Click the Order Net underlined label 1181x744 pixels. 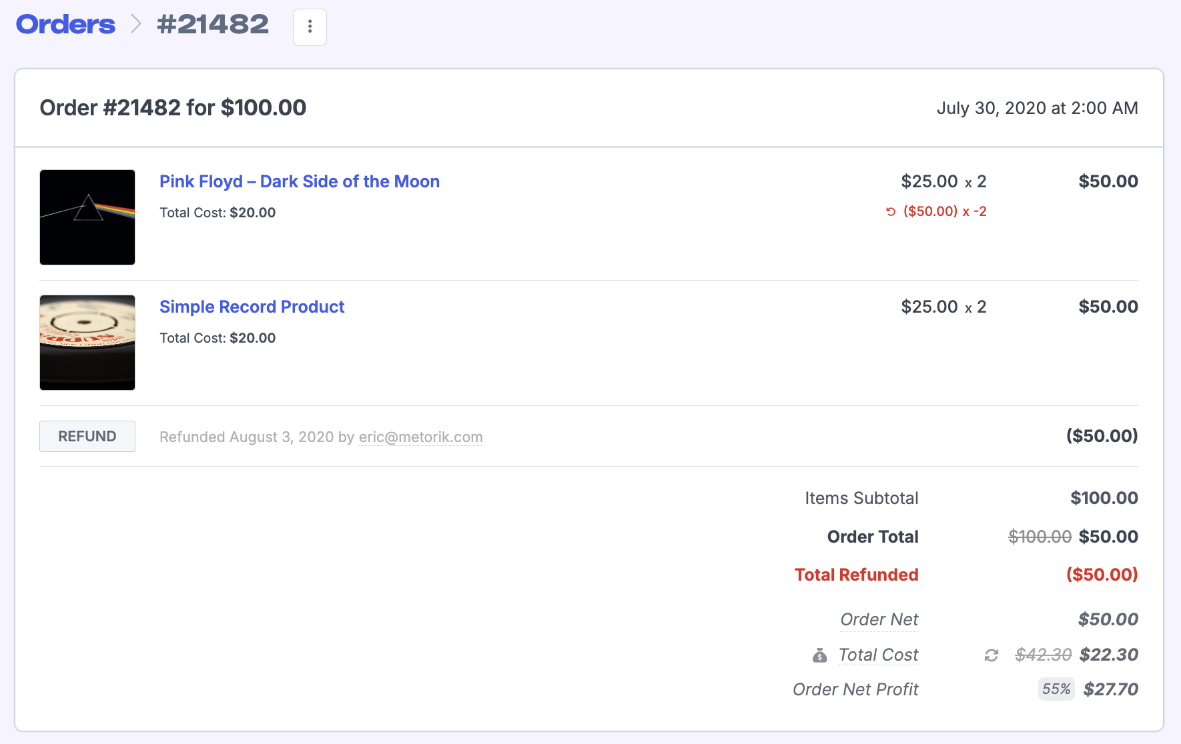(879, 619)
